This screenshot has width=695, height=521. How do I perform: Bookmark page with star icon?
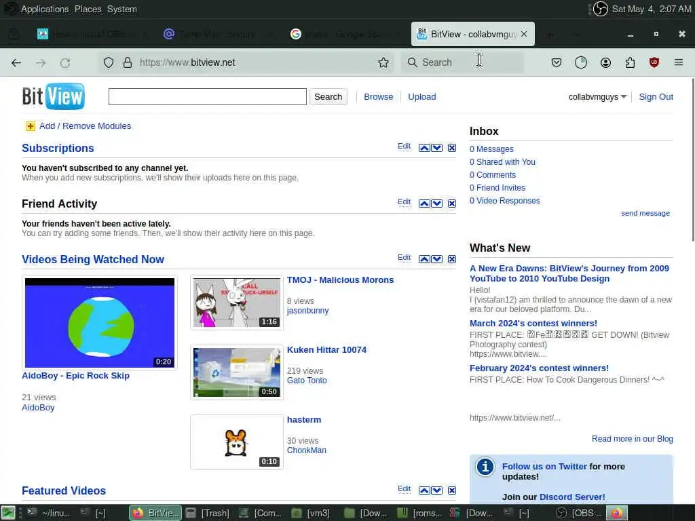pos(383,63)
